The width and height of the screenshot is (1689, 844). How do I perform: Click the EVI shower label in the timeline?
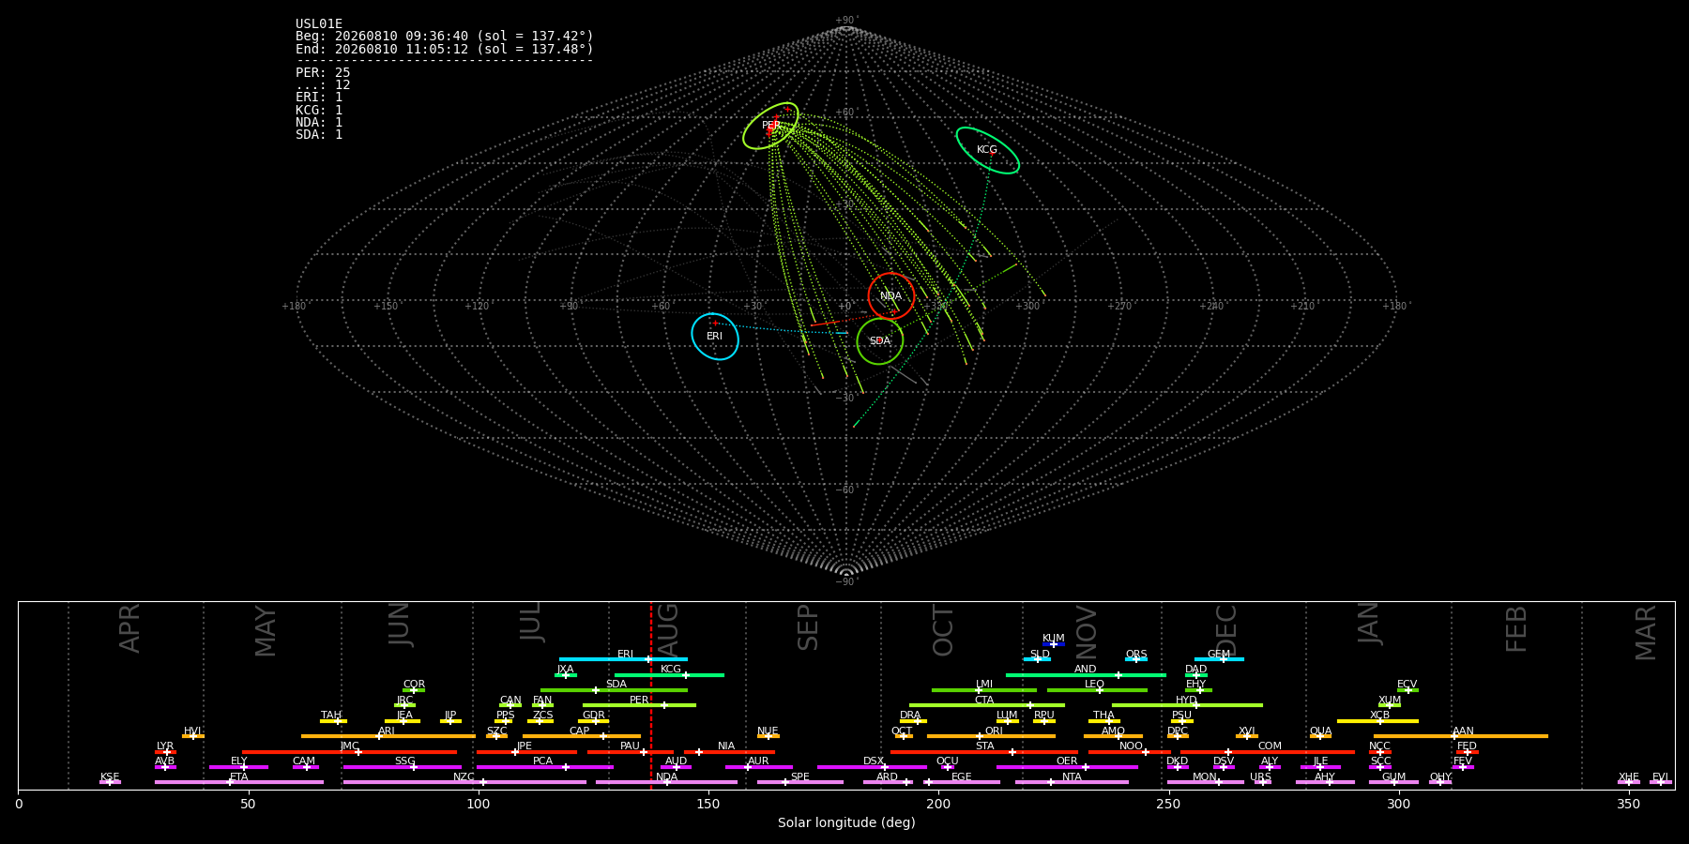[1660, 777]
